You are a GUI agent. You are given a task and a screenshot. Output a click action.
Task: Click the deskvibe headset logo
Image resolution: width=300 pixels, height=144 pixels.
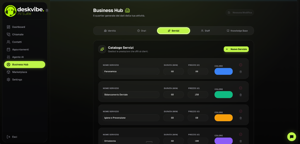click(x=11, y=11)
